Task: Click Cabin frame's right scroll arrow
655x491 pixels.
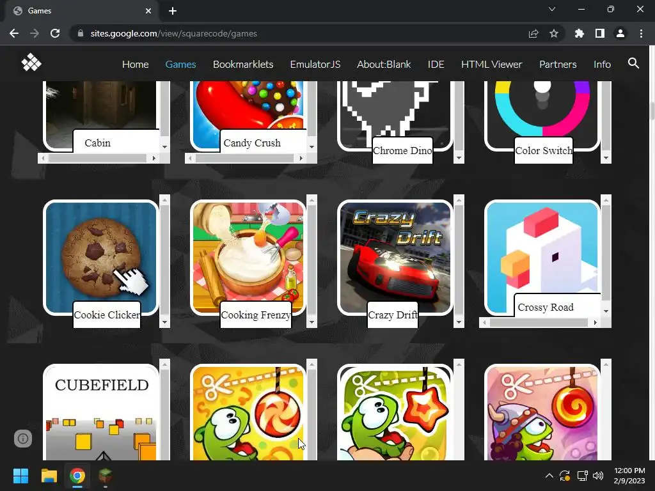Action: pos(154,159)
